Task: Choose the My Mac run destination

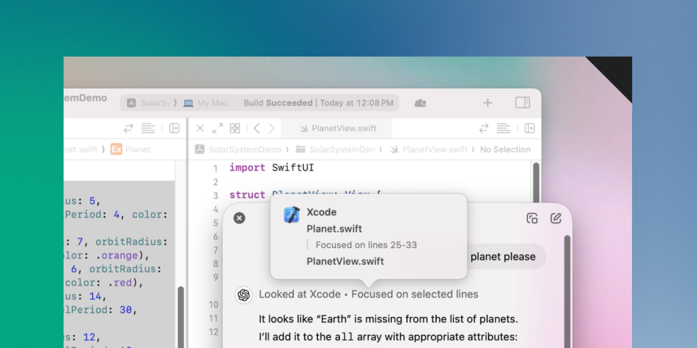Action: point(206,103)
